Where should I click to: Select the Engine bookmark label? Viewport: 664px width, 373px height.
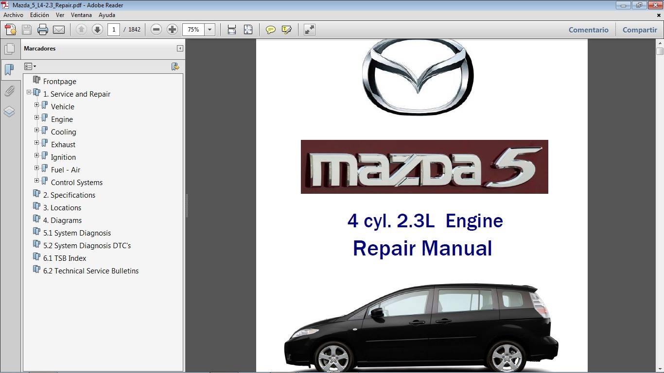[x=62, y=119]
